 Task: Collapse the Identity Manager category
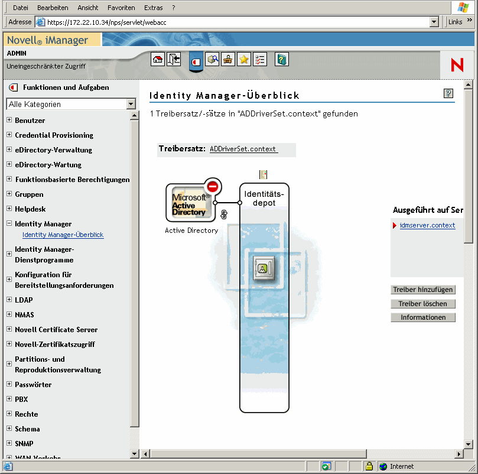(x=8, y=223)
